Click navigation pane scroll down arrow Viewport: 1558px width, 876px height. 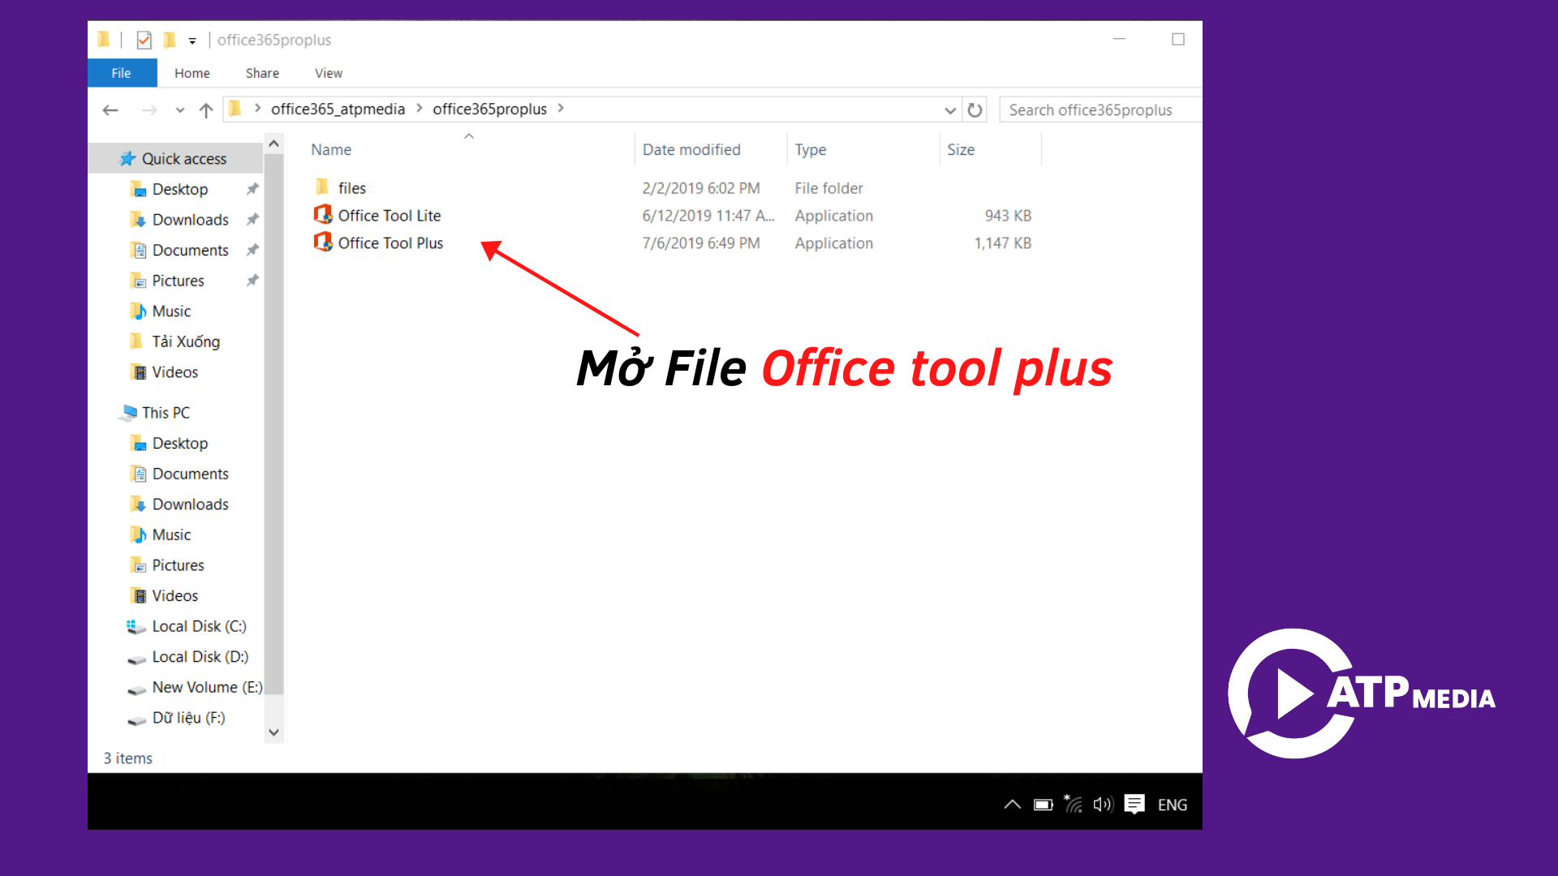coord(274,732)
